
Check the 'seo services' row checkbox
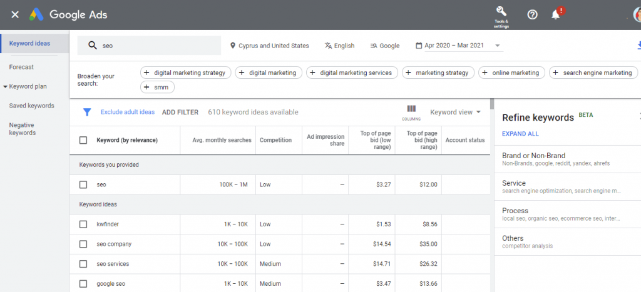[83, 264]
